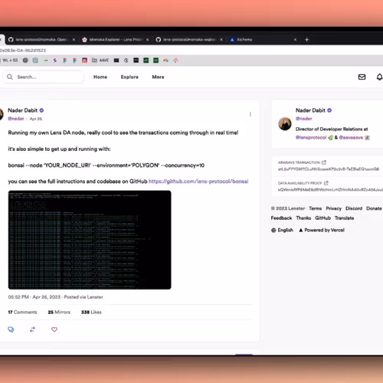Open the Feedback footer link

point(281,218)
